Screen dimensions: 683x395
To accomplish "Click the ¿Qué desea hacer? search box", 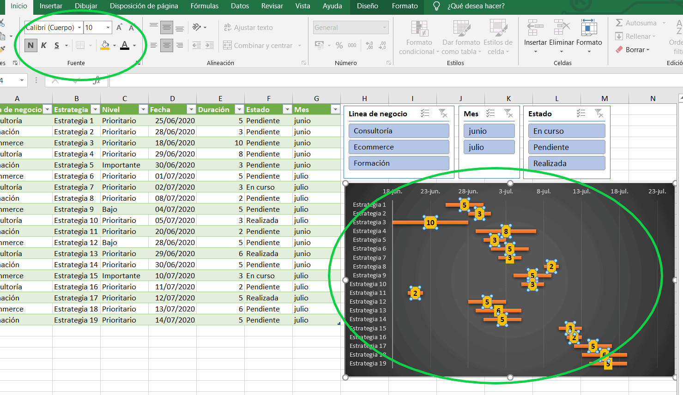I will tap(476, 6).
